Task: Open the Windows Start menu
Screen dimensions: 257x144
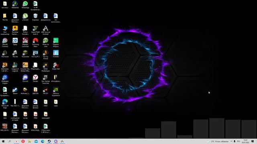Action: (3, 141)
